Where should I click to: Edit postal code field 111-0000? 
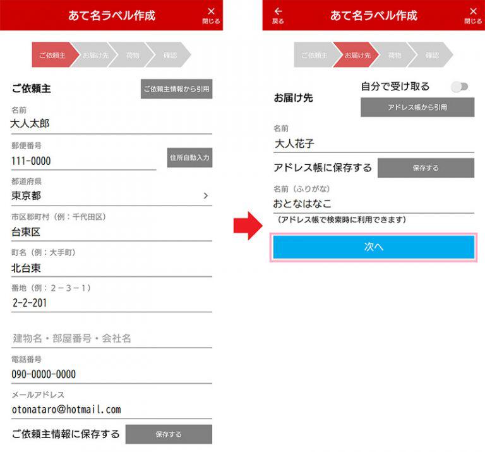[x=83, y=161]
